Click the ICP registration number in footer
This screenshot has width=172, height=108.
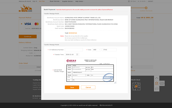106,105
